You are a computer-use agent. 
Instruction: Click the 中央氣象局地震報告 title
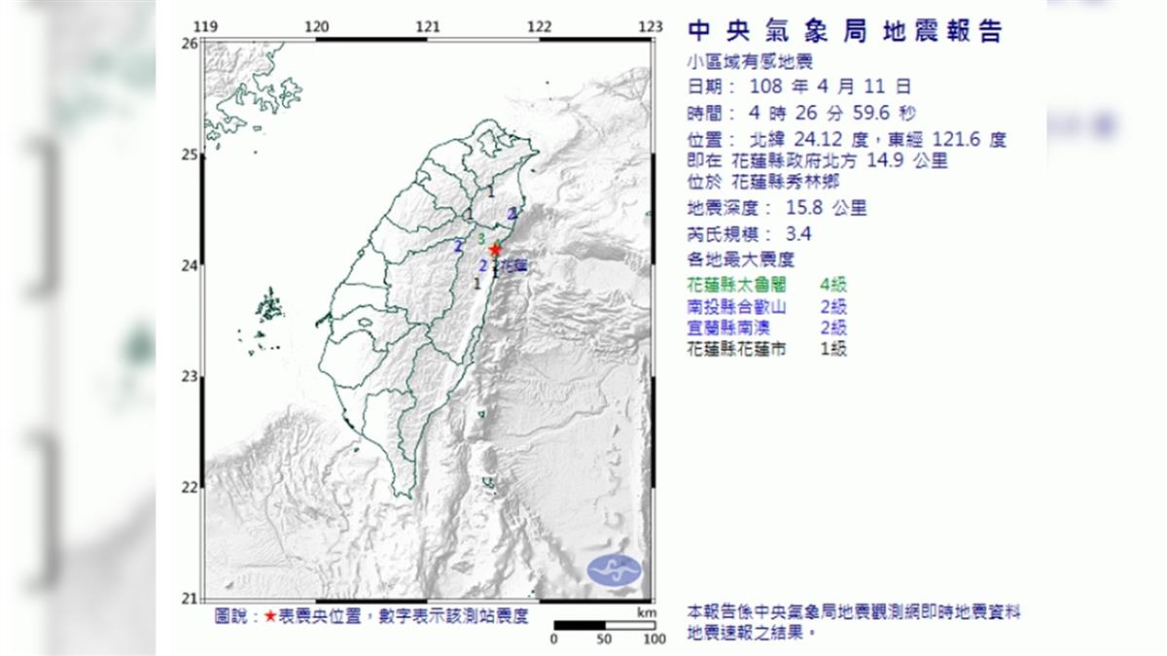844,31
